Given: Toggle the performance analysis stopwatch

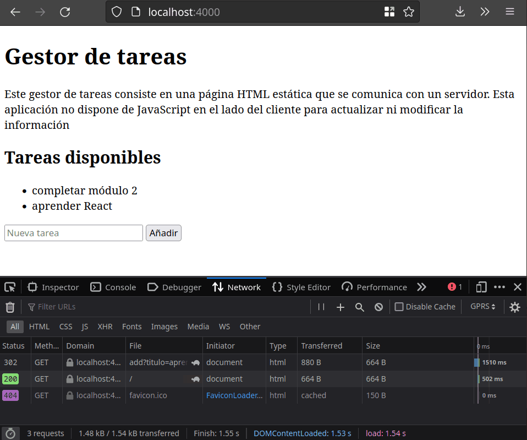Looking at the screenshot, I should pyautogui.click(x=10, y=433).
